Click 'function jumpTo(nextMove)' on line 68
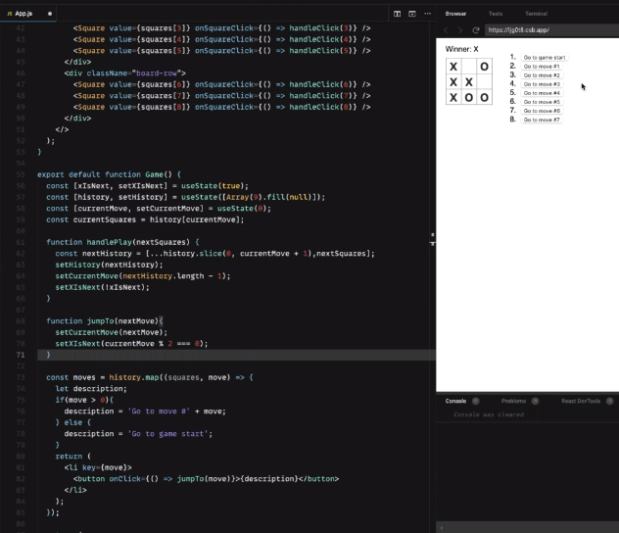 105,321
